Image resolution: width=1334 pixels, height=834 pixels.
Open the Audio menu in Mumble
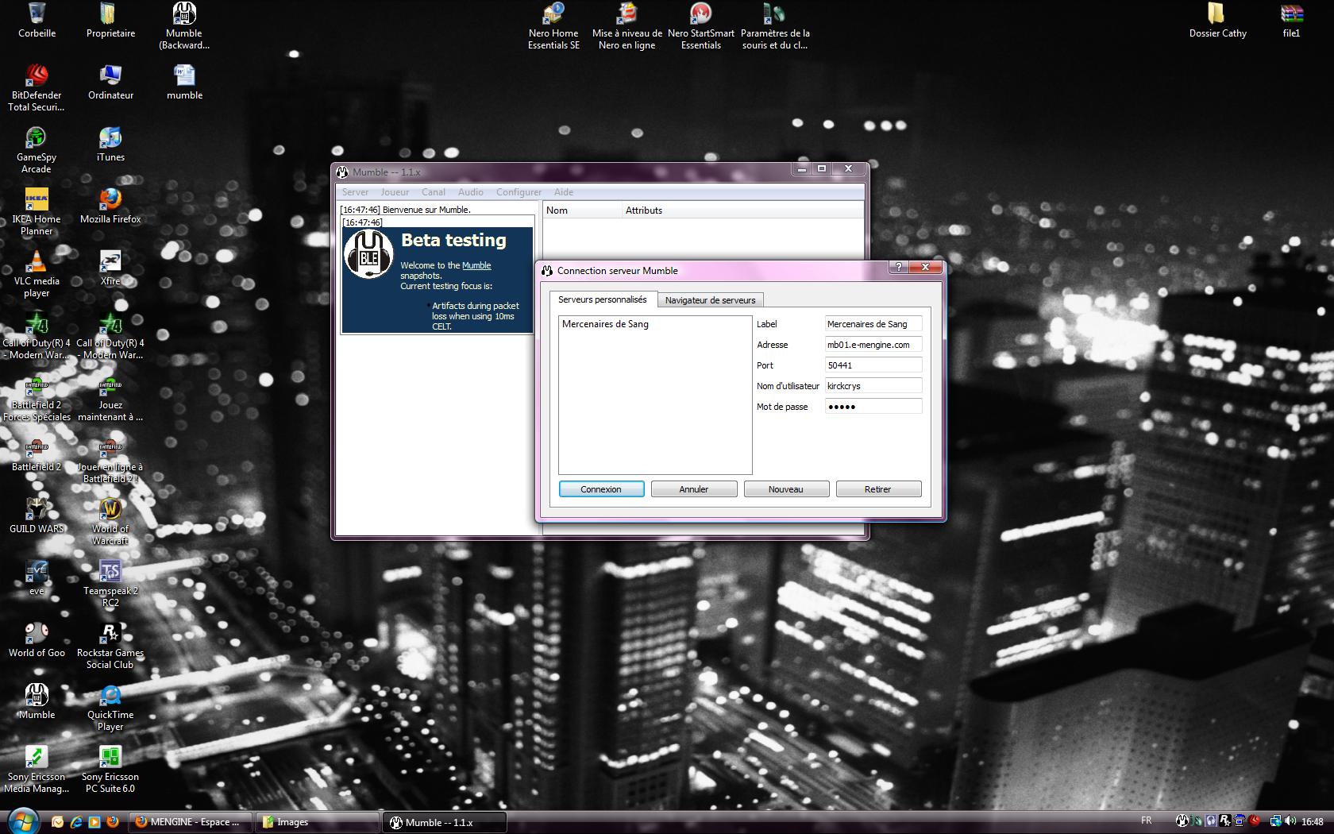coord(471,192)
